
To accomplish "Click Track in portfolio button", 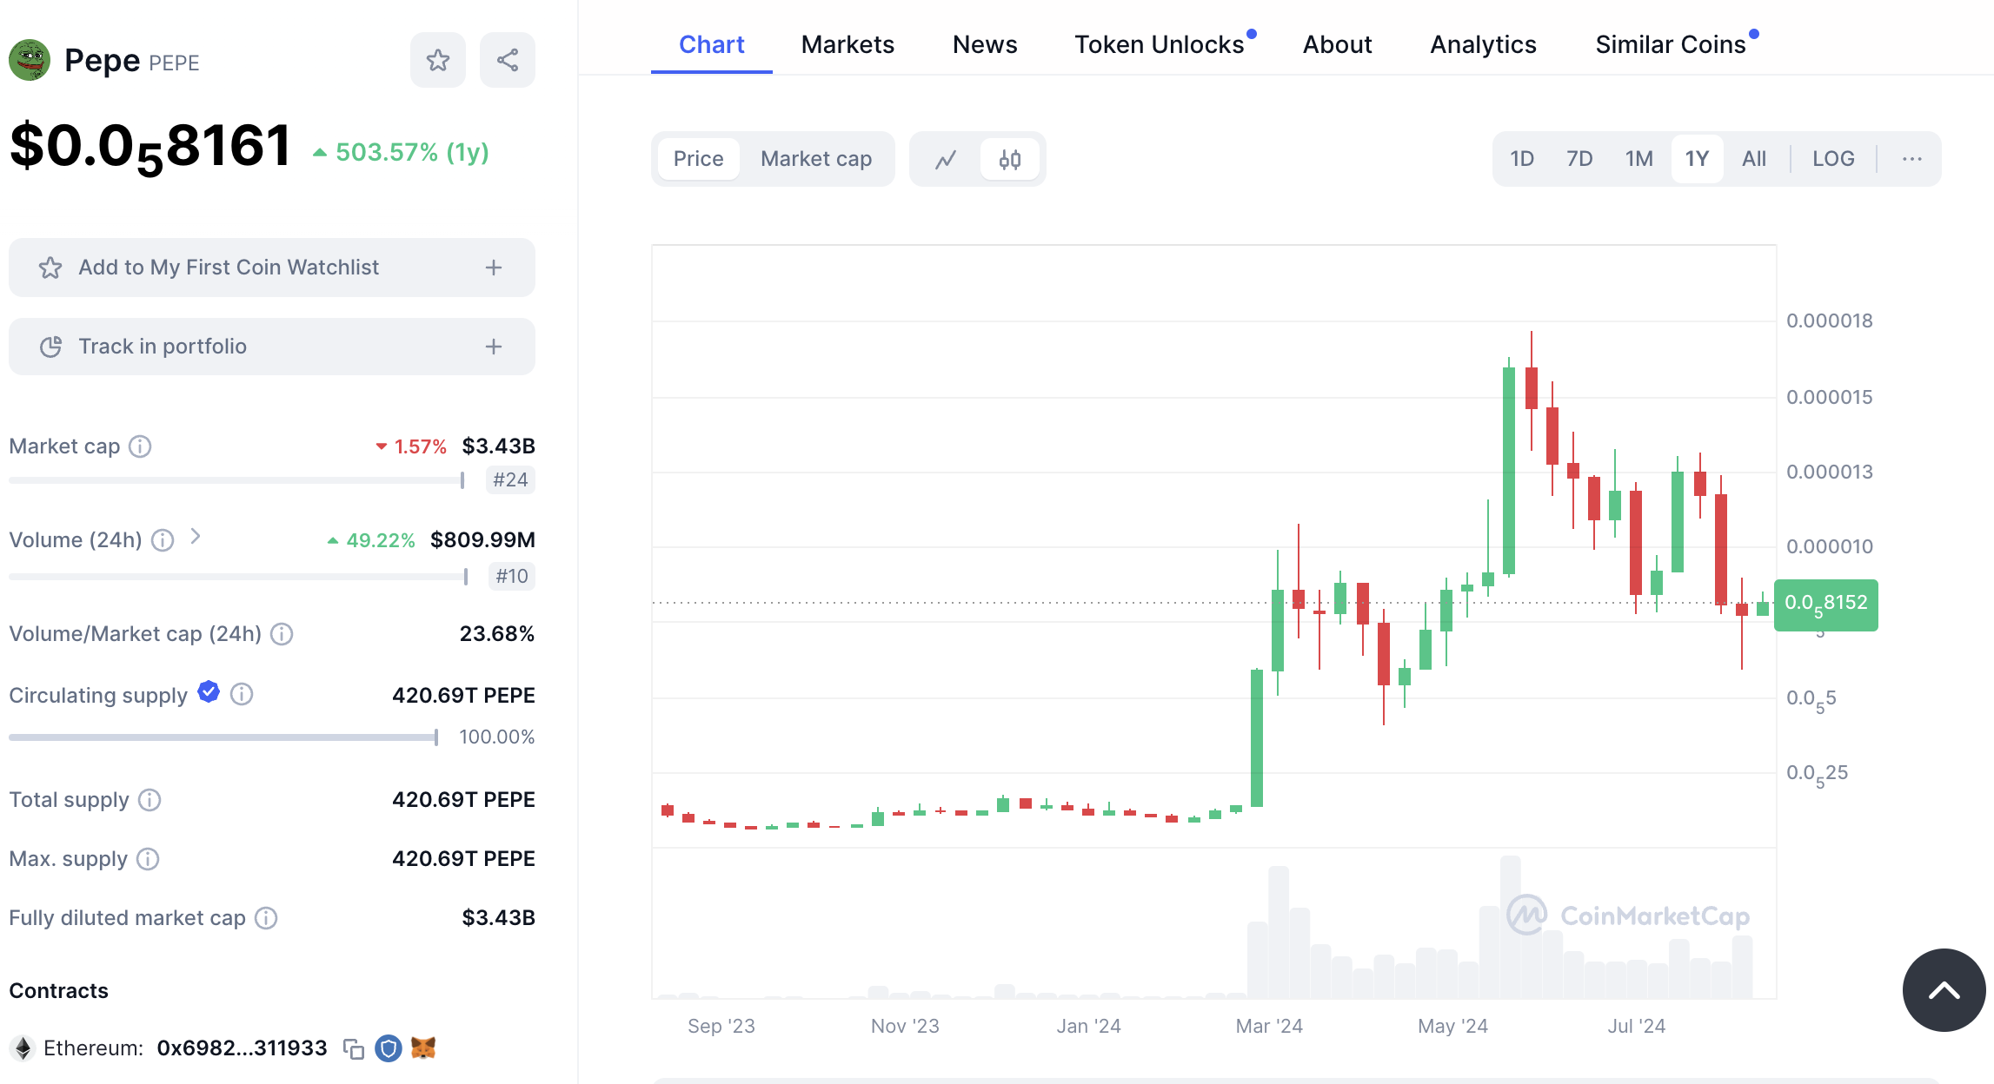I will 272,347.
